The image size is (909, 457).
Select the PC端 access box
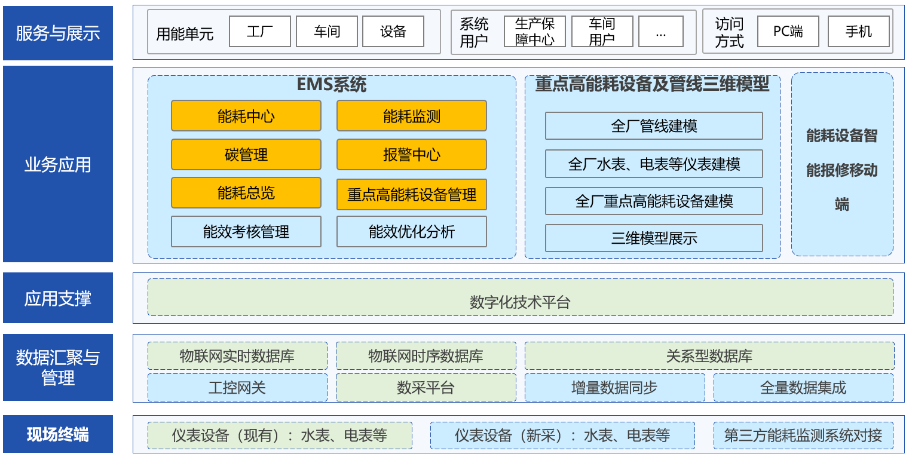788,32
